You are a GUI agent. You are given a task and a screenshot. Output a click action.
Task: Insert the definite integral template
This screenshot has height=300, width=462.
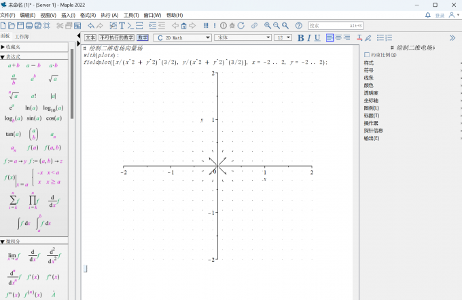tap(43, 223)
